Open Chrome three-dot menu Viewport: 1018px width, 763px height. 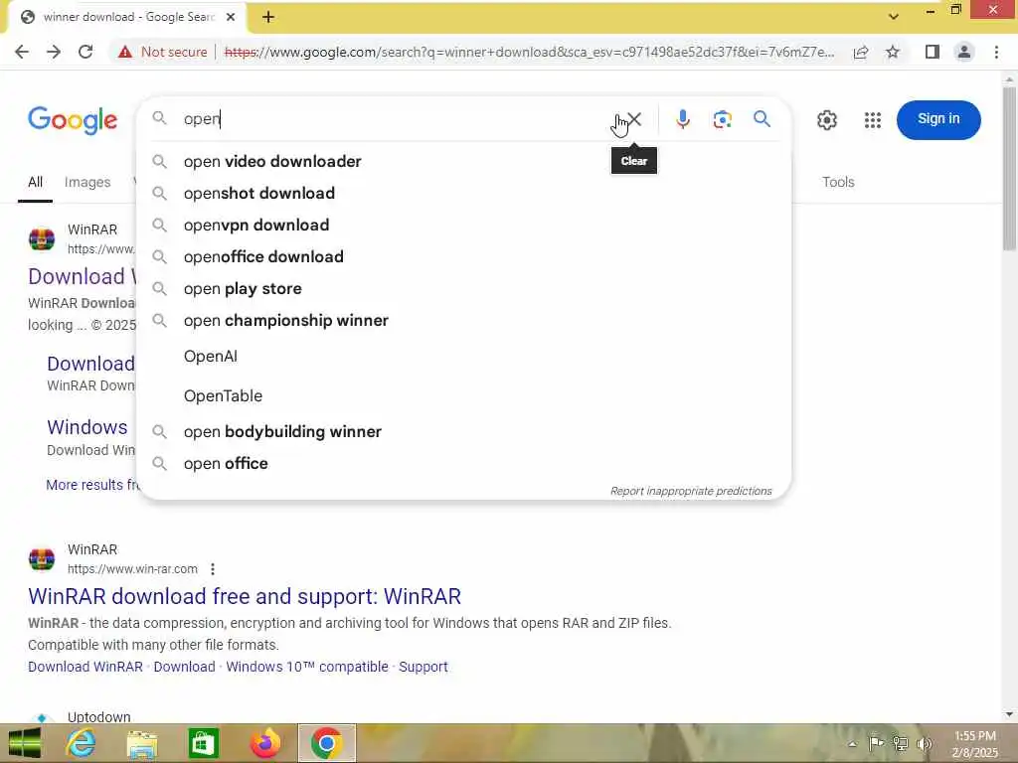coord(996,52)
